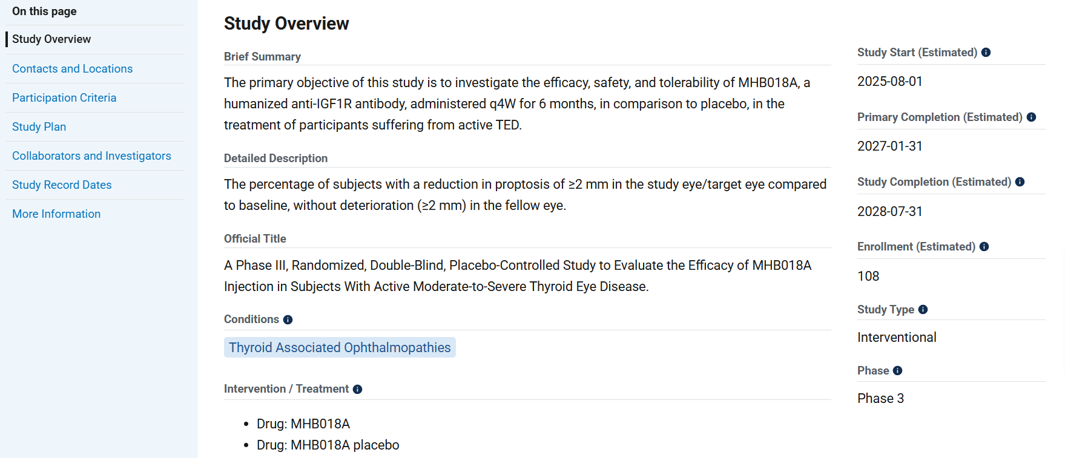
Task: Open the Phase info icon
Action: 897,371
